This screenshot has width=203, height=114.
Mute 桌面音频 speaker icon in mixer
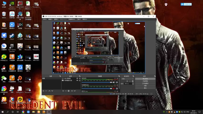point(114,82)
